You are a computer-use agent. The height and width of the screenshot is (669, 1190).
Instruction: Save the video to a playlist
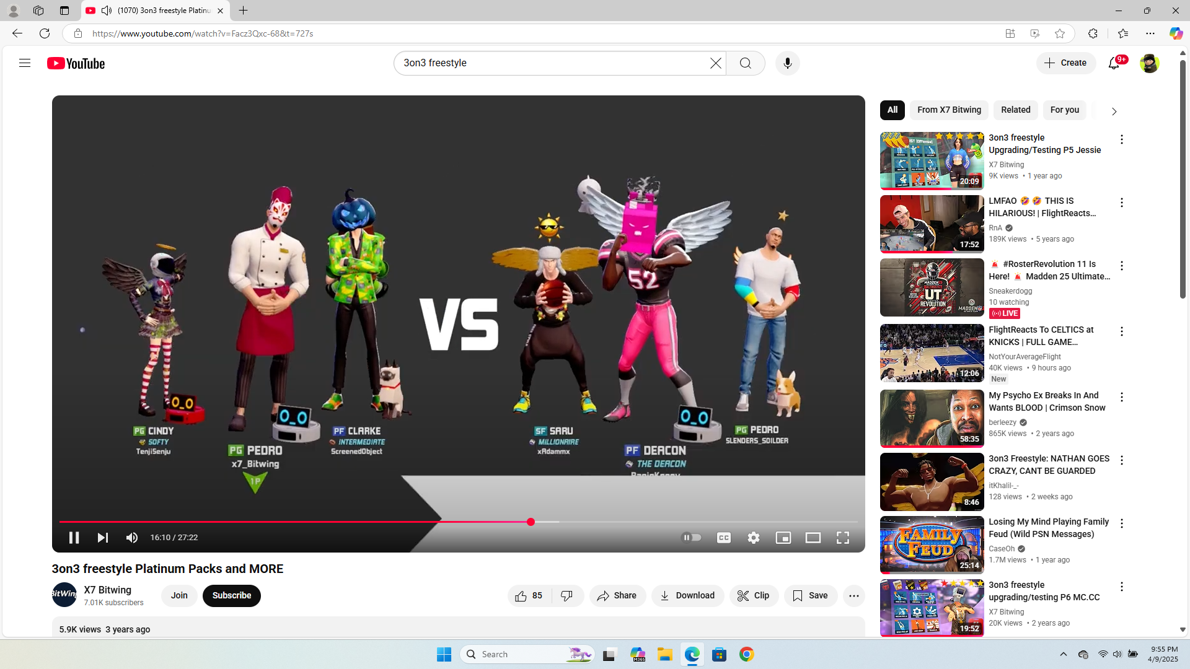[x=811, y=596]
